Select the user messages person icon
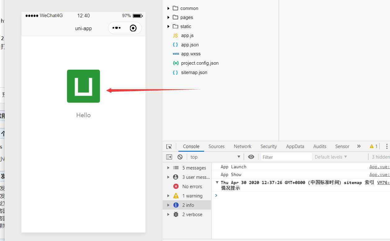This screenshot has width=390, height=241. pyautogui.click(x=176, y=177)
